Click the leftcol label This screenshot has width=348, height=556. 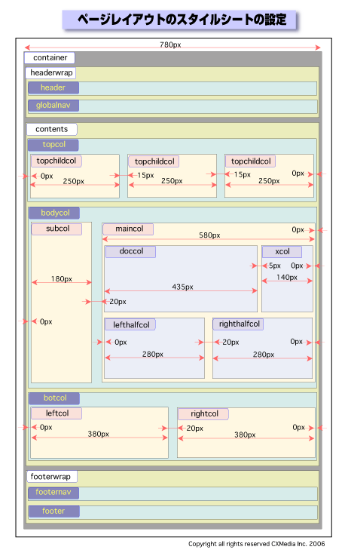56,413
